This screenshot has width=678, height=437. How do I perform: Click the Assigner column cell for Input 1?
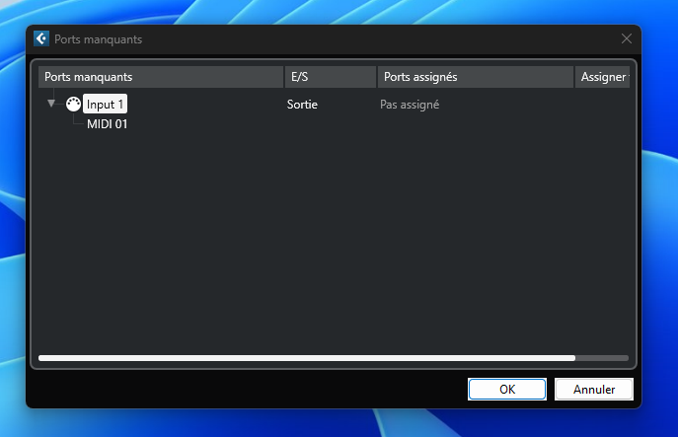[x=601, y=105]
